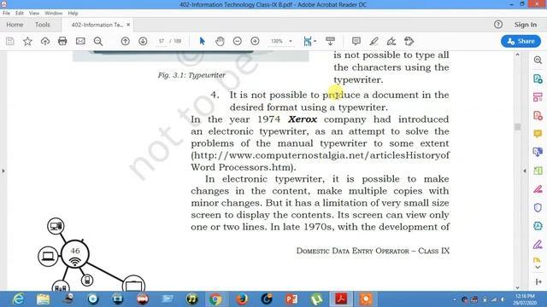
Task: Open Export PDF tool in right pane
Action: pos(538,78)
